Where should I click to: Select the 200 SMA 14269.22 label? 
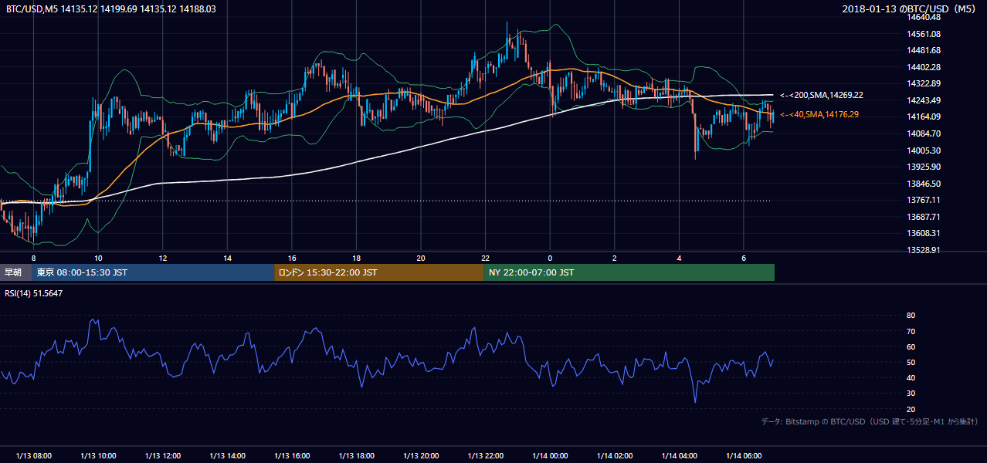pos(821,95)
